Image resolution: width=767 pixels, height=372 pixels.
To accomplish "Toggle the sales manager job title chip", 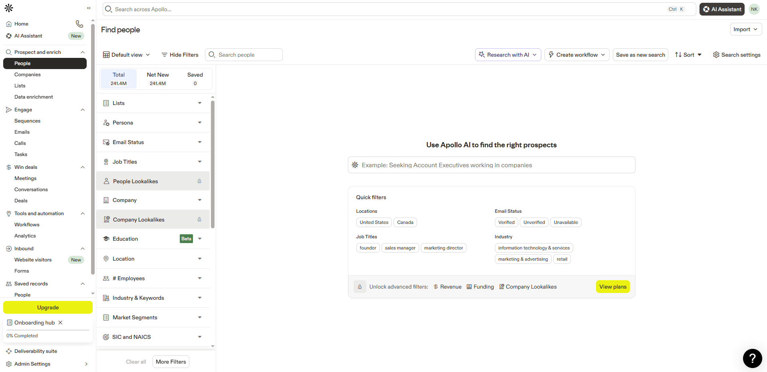I will coord(400,248).
